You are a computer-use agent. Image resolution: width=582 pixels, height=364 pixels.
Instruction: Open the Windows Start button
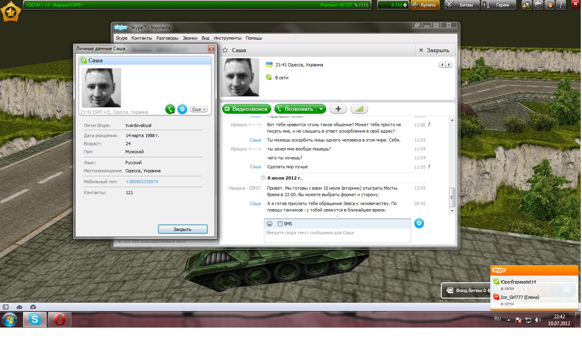point(10,320)
